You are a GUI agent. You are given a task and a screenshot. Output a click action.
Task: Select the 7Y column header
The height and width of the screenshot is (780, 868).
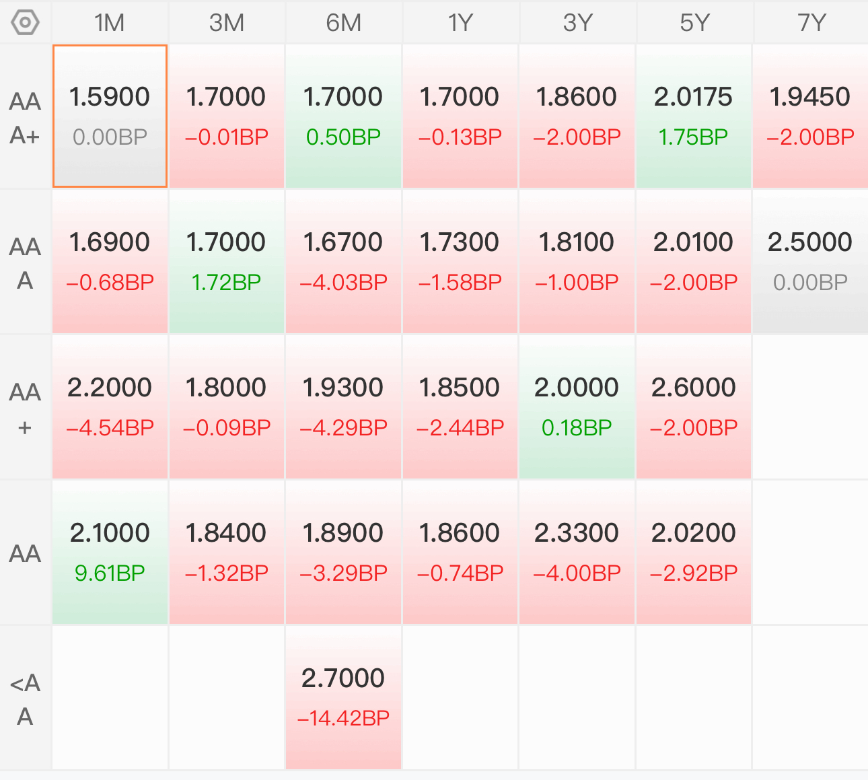click(x=811, y=23)
